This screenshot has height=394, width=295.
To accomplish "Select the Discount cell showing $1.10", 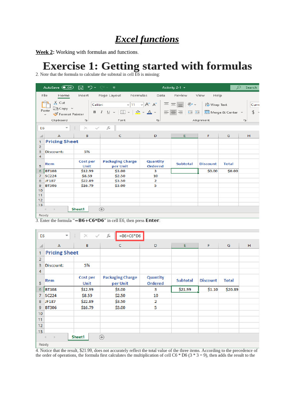I will [x=208, y=289].
